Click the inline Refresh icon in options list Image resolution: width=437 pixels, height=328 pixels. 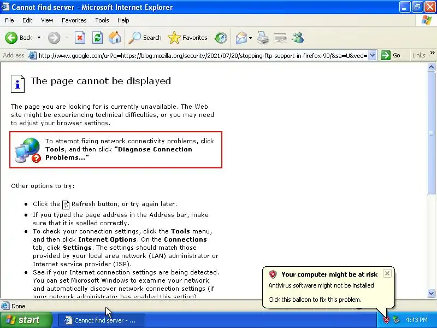click(x=66, y=204)
